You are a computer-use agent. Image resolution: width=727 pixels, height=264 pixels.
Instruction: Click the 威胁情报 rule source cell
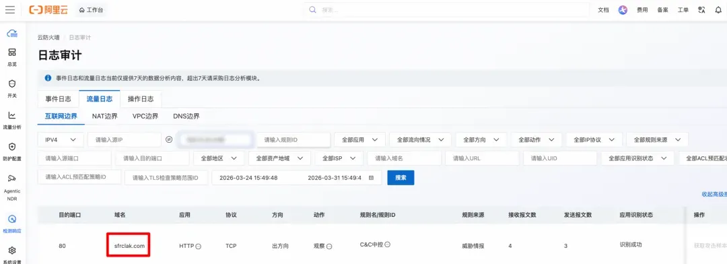(473, 246)
